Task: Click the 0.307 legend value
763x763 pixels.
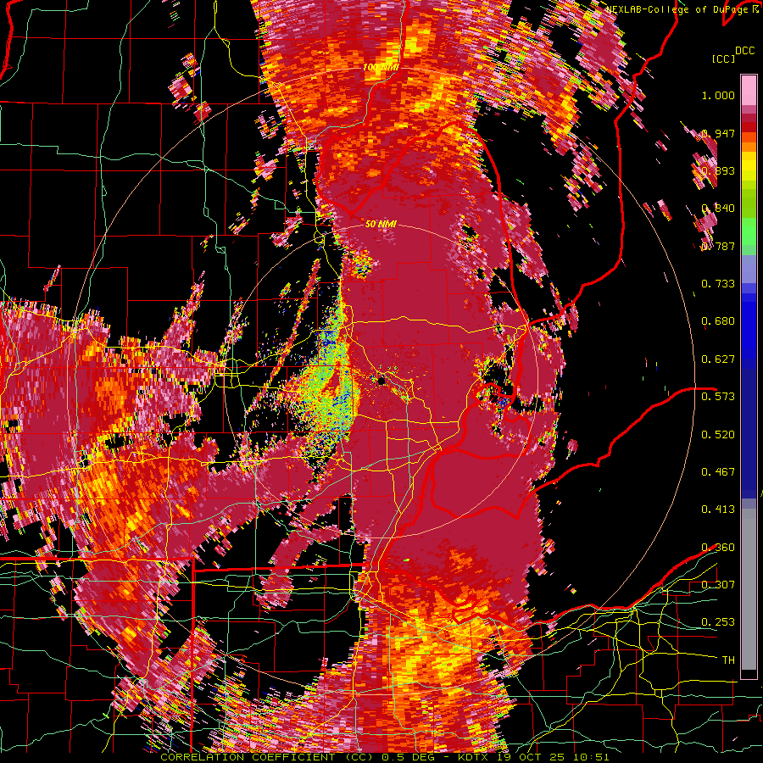Action: [x=718, y=585]
